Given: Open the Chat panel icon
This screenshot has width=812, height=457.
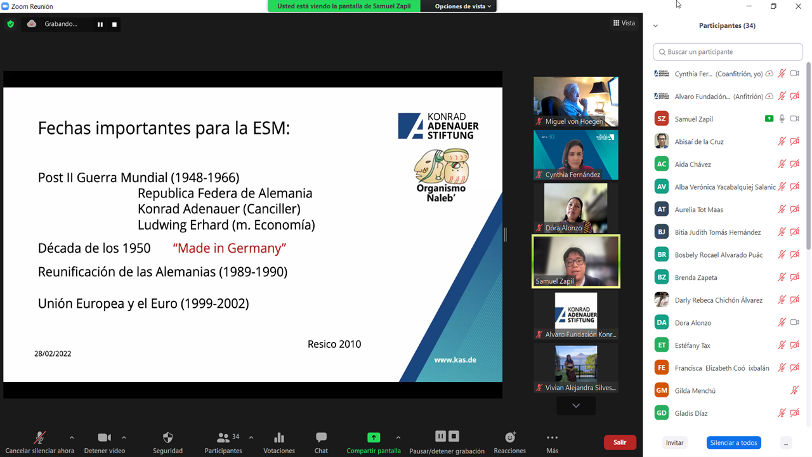Looking at the screenshot, I should tap(321, 438).
